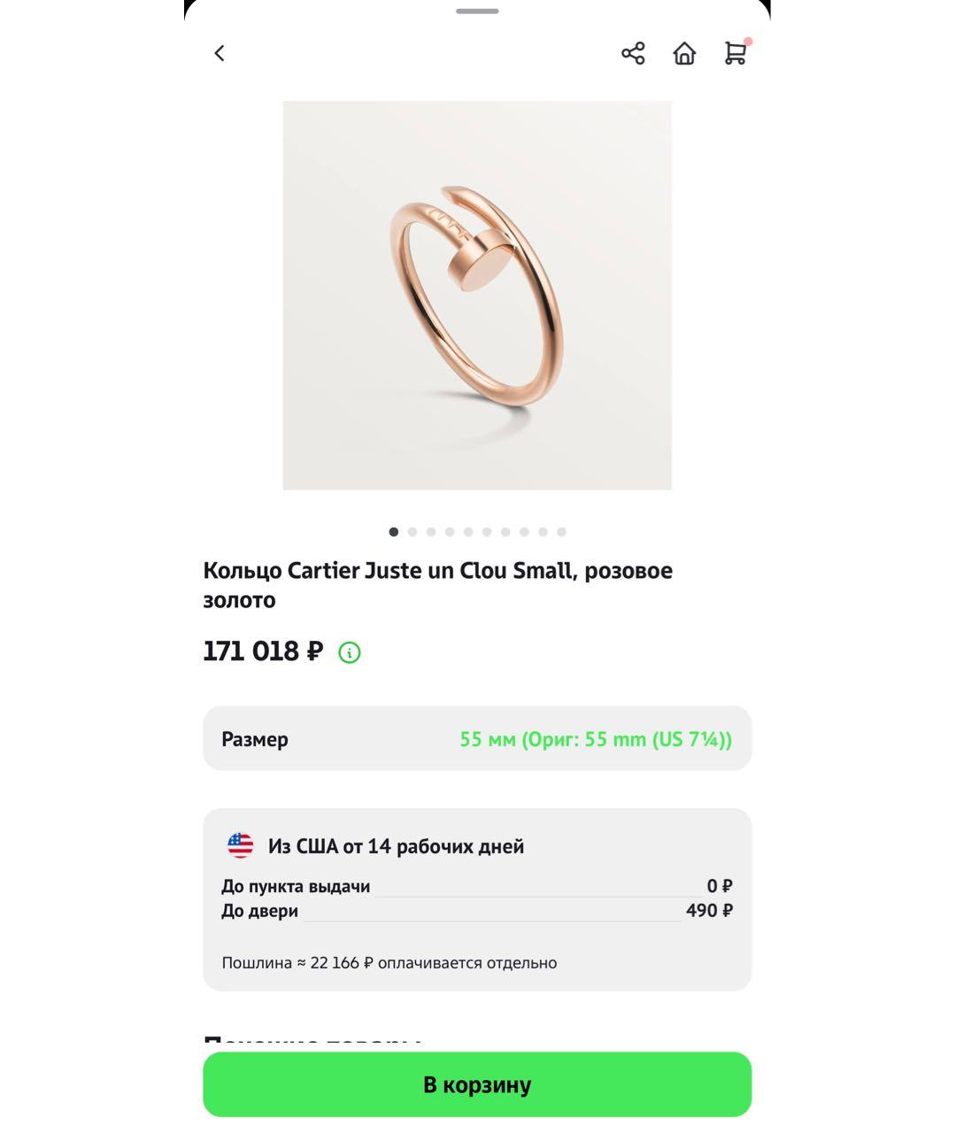The height and width of the screenshot is (1133, 956).
Task: Tap the drag handle at screen top
Action: [477, 12]
